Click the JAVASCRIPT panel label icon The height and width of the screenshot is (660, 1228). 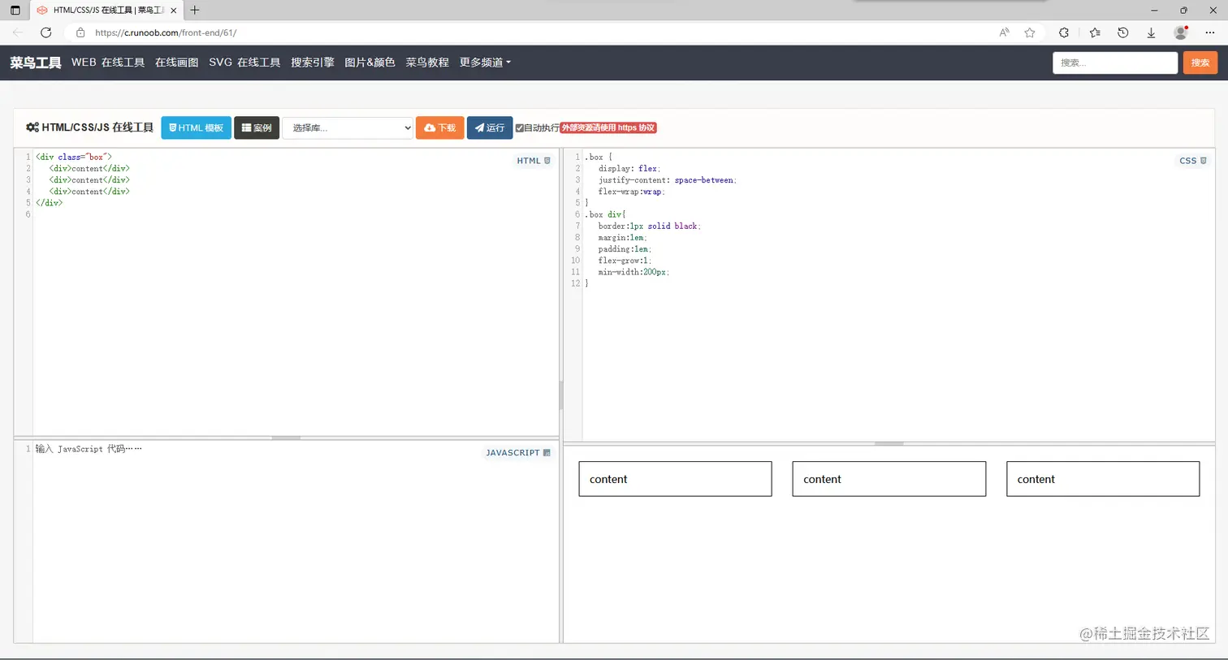click(x=547, y=453)
